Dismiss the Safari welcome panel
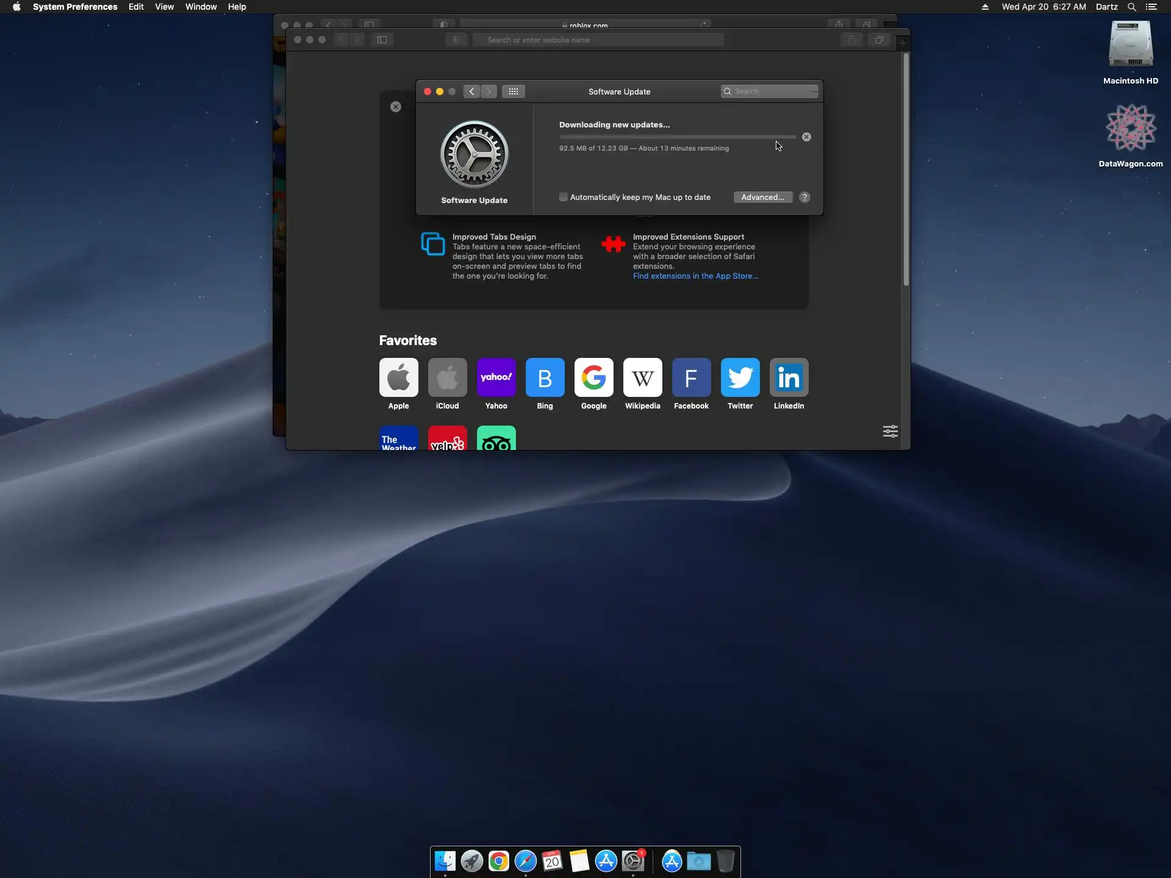 pos(396,107)
